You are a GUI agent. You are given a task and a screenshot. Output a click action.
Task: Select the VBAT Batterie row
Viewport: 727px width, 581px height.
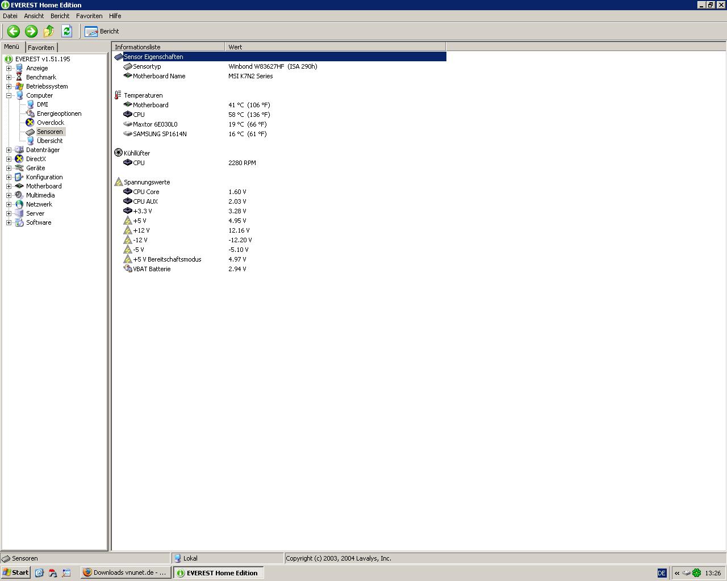click(279, 269)
